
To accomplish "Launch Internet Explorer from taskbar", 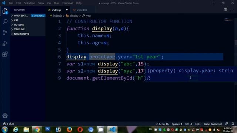I will [x=16, y=130].
